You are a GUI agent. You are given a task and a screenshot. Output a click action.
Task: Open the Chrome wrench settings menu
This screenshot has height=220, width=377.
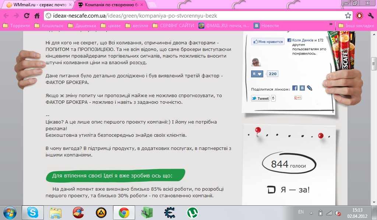pos(370,16)
